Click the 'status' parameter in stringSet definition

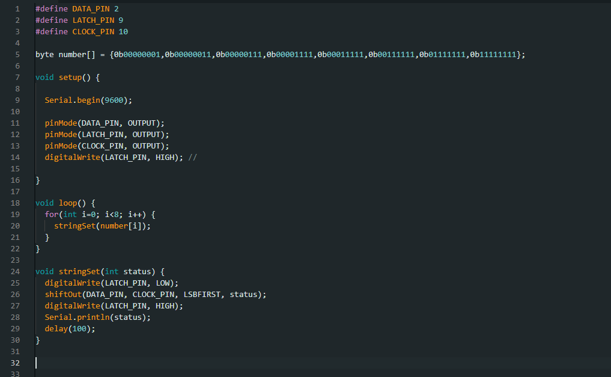[x=137, y=272]
